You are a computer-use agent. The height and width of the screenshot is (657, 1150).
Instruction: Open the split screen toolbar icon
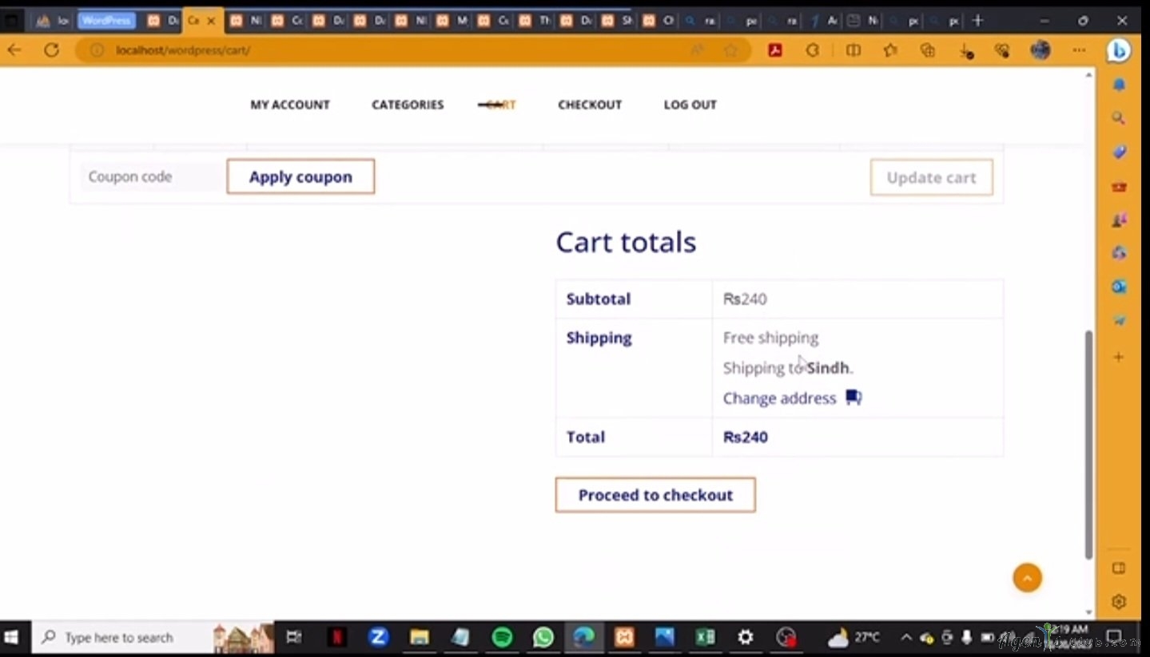pos(854,50)
